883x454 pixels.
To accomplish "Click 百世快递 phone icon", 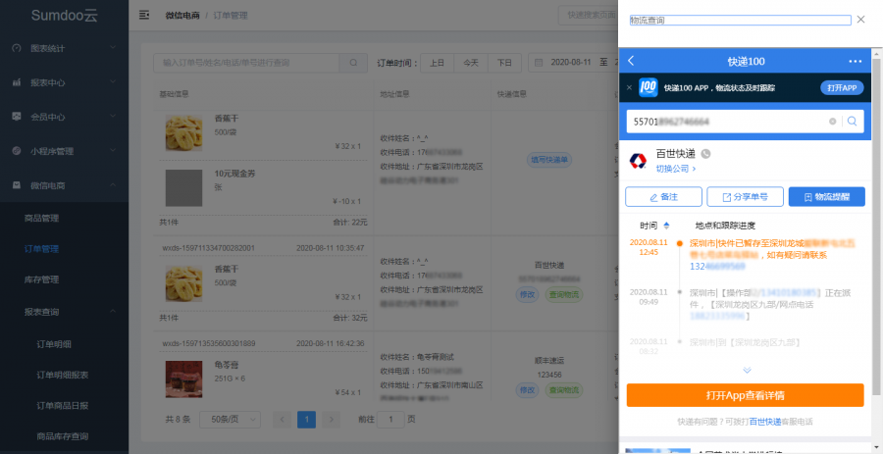I will 705,154.
